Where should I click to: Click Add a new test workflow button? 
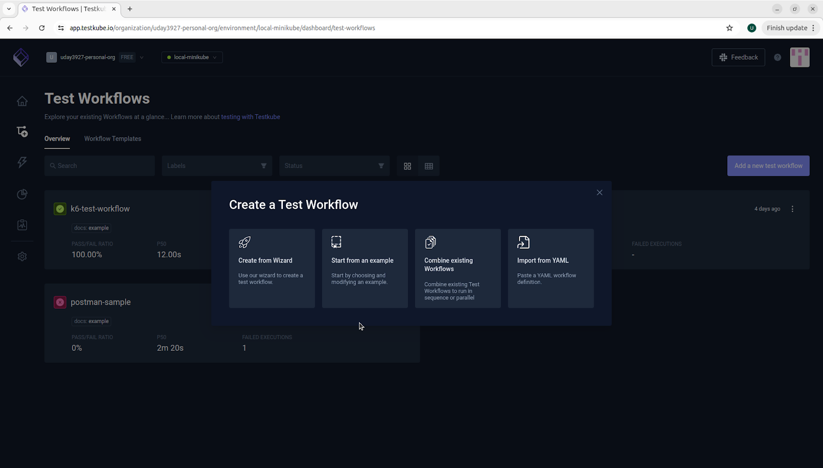[x=768, y=166]
